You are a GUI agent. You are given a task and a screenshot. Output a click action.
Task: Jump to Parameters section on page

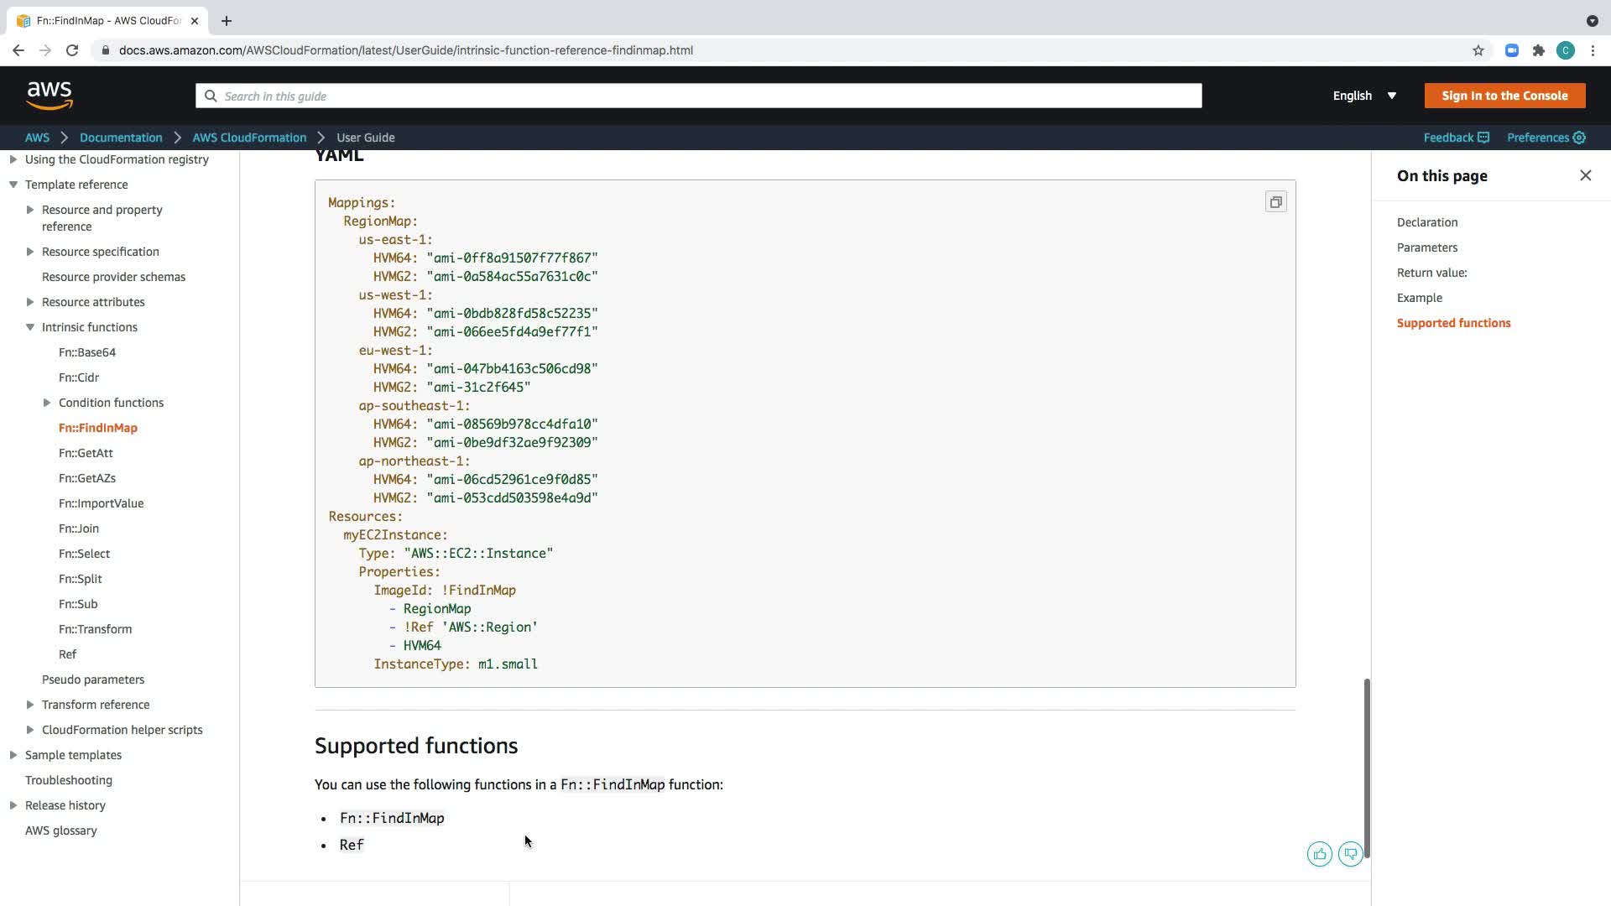point(1426,247)
